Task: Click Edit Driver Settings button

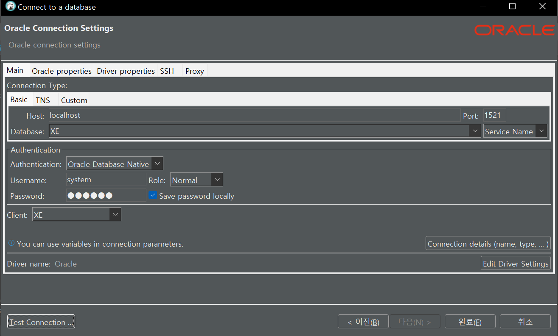Action: tap(516, 263)
